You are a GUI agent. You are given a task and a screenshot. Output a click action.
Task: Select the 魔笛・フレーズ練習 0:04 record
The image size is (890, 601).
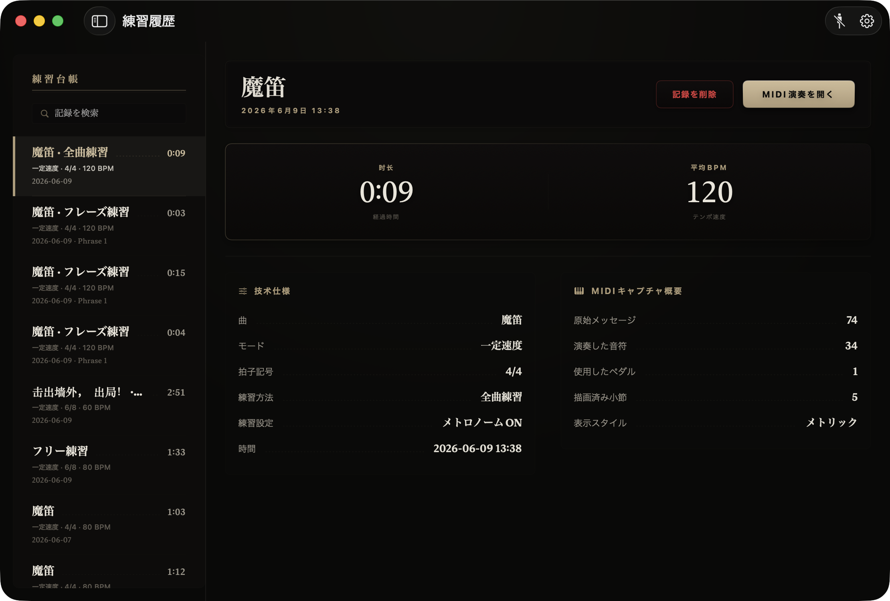point(109,345)
